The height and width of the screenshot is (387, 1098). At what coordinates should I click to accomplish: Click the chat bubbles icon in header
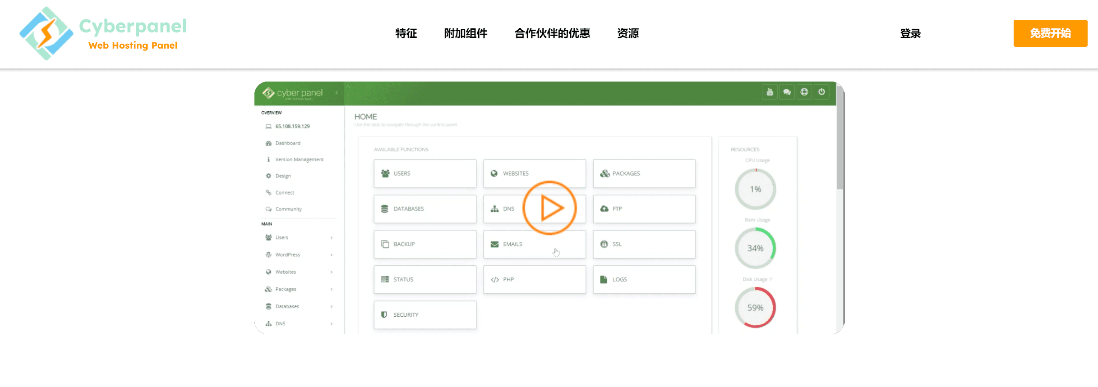787,92
